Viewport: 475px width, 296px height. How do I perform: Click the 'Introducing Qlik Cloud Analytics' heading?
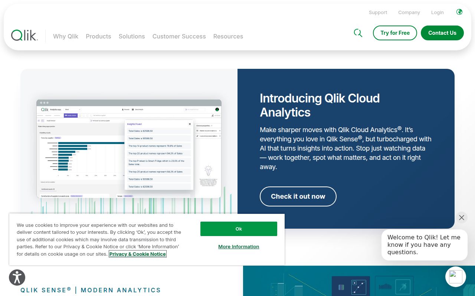pyautogui.click(x=320, y=105)
